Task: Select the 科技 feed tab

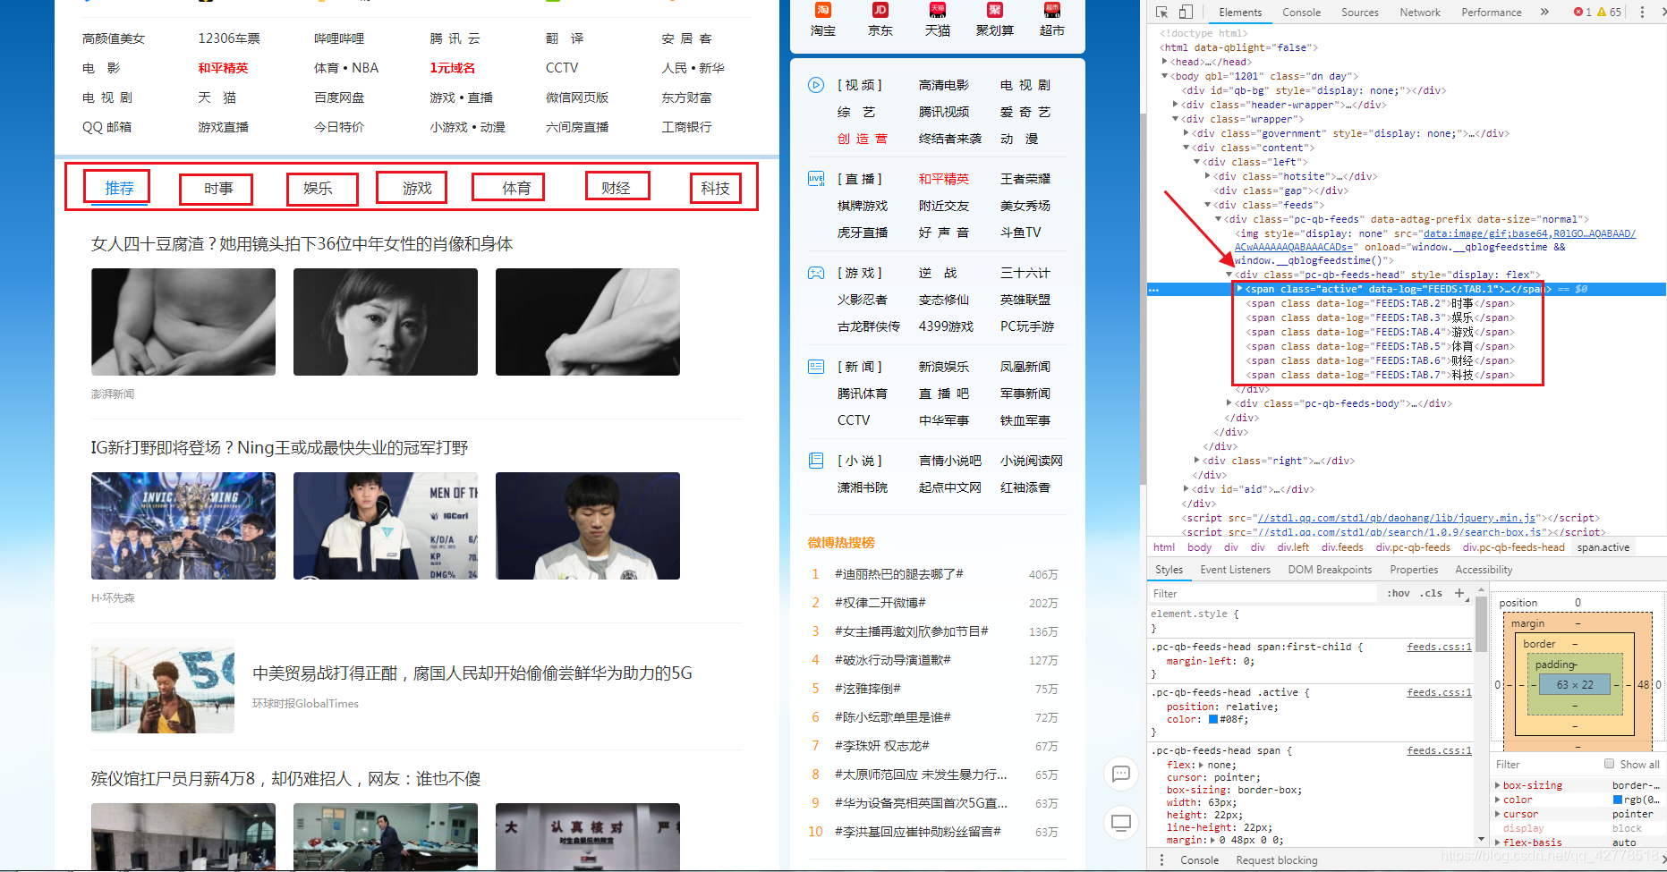Action: (715, 189)
